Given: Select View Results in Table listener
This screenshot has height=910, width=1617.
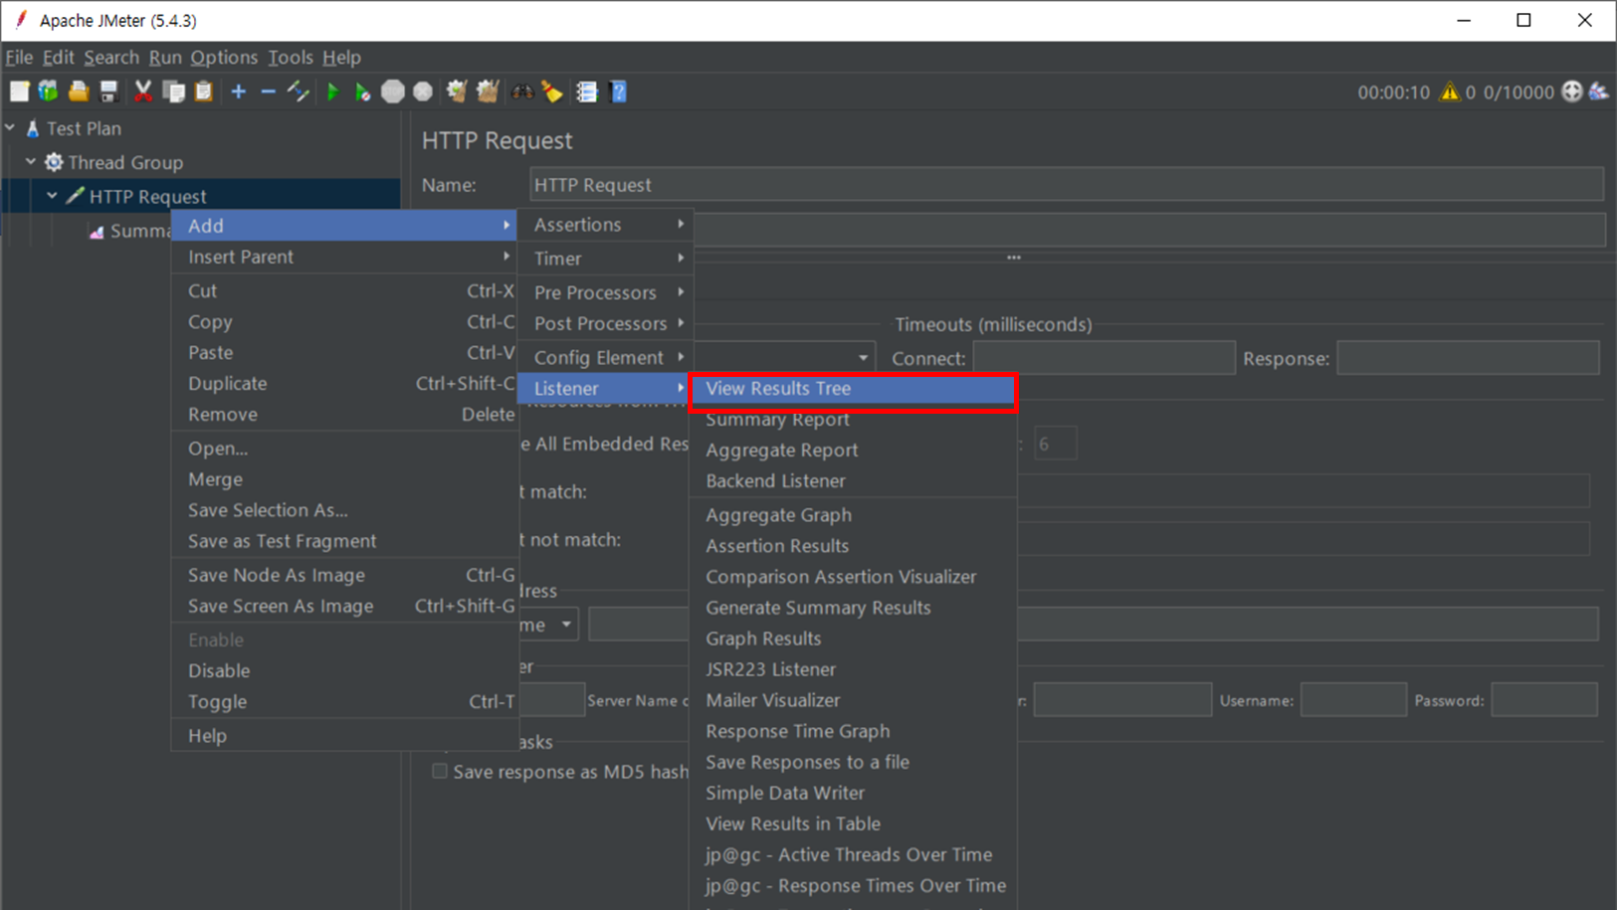Looking at the screenshot, I should click(x=853, y=823).
